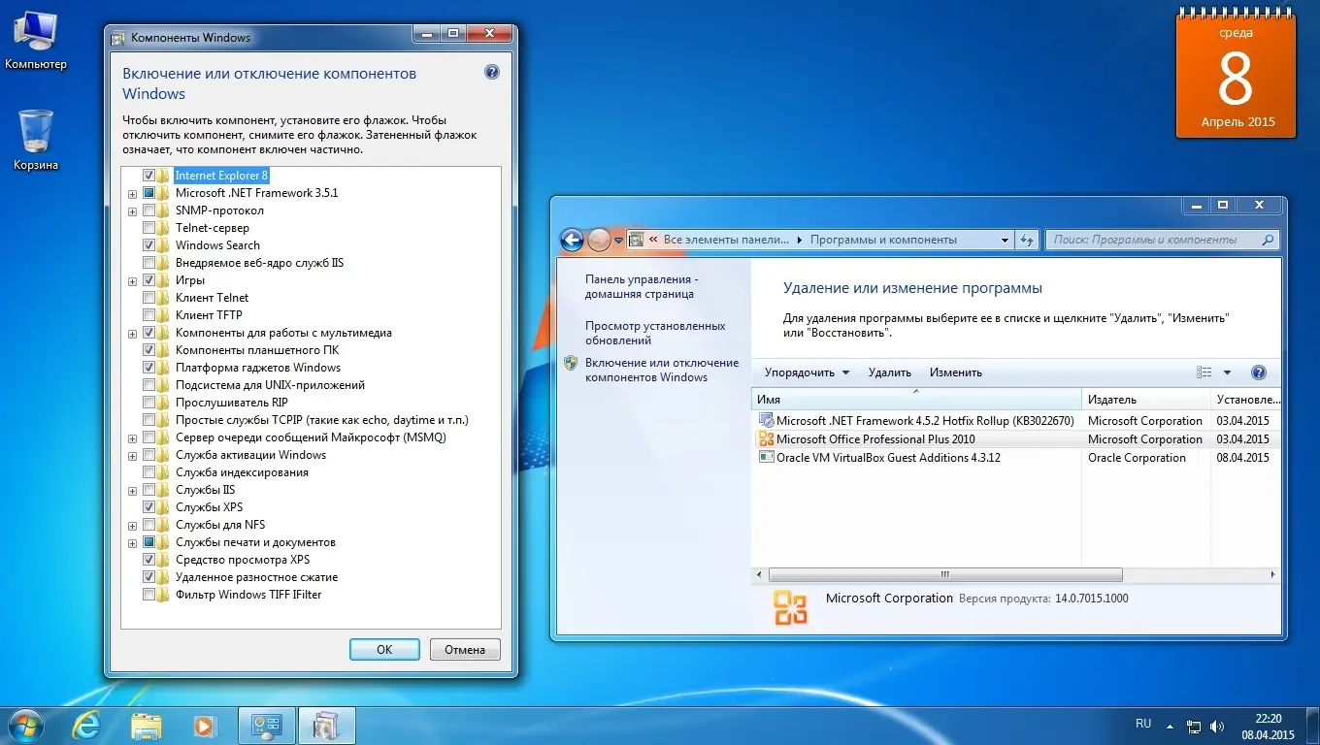The height and width of the screenshot is (745, 1320).
Task: Select the Microsoft Office Professional Plus 2010 icon
Action: (766, 439)
